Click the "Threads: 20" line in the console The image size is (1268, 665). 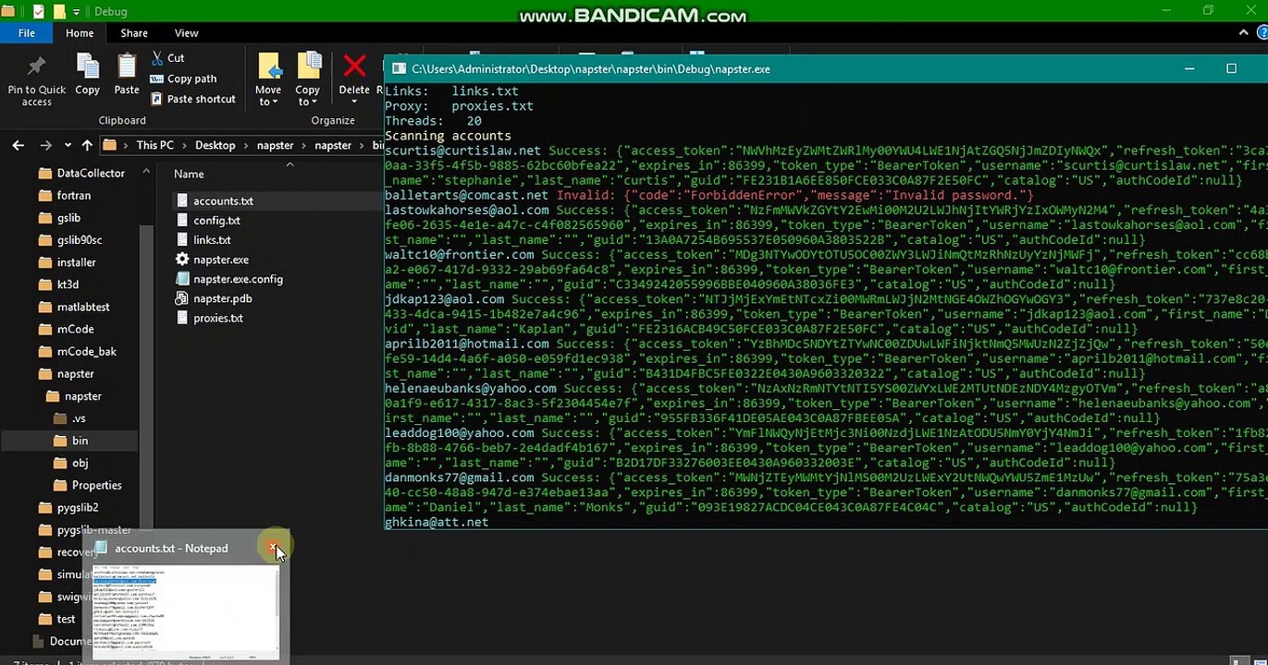pyautogui.click(x=433, y=121)
